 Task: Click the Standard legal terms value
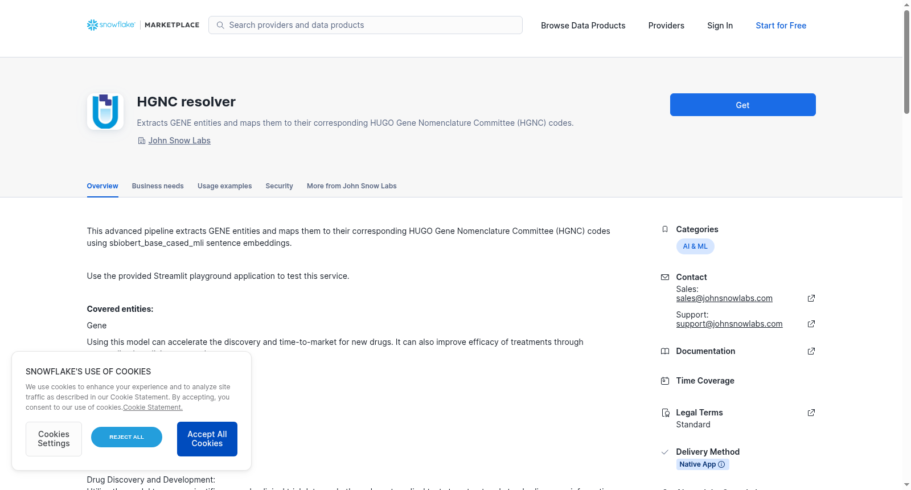pyautogui.click(x=693, y=425)
